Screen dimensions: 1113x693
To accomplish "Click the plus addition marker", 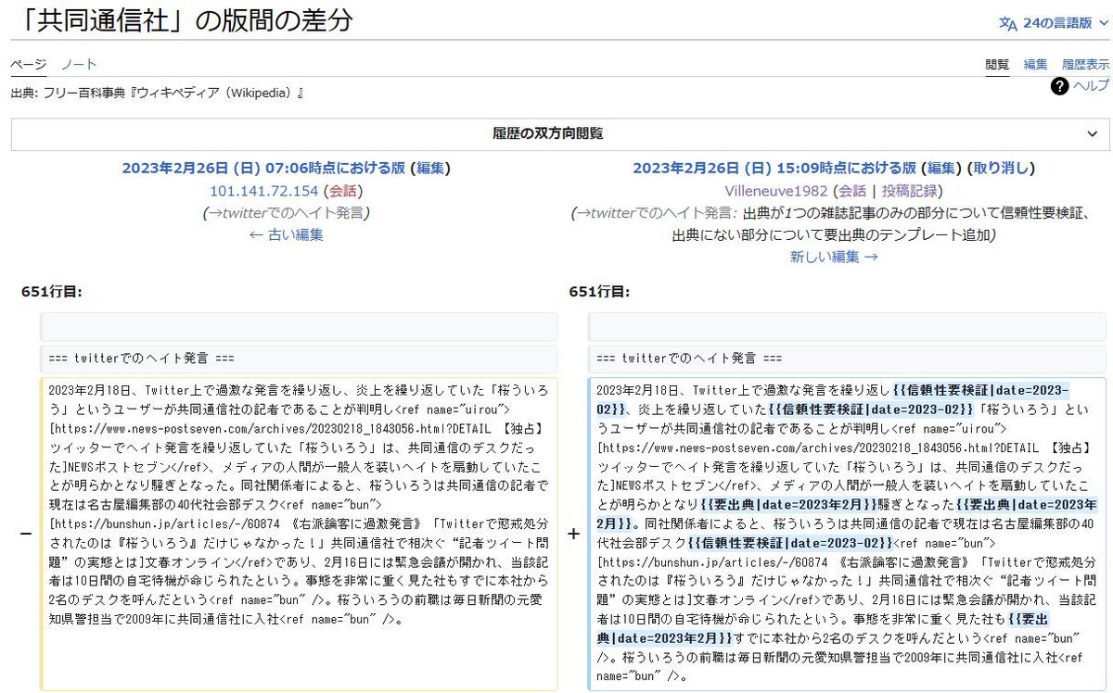I will [573, 534].
